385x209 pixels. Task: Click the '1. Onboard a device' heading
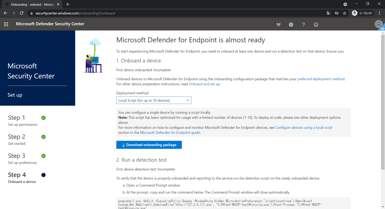tap(139, 61)
